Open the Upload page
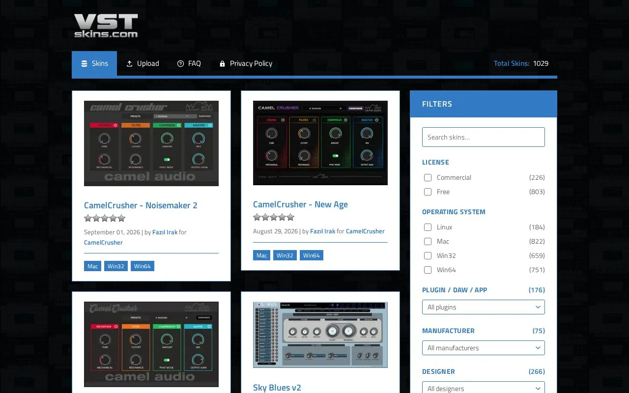629x393 pixels. (x=143, y=63)
